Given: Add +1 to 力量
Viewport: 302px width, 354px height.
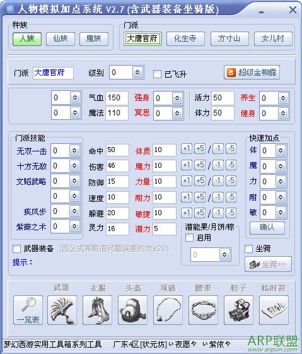Looking at the screenshot, I should tap(187, 181).
